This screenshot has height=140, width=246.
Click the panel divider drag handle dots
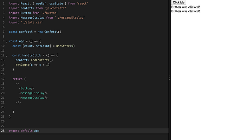click(170, 78)
